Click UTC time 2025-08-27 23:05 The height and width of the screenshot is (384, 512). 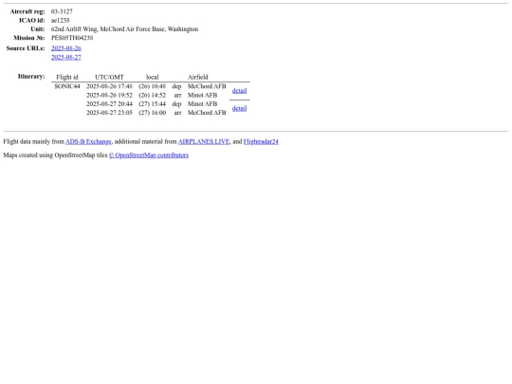pos(109,113)
